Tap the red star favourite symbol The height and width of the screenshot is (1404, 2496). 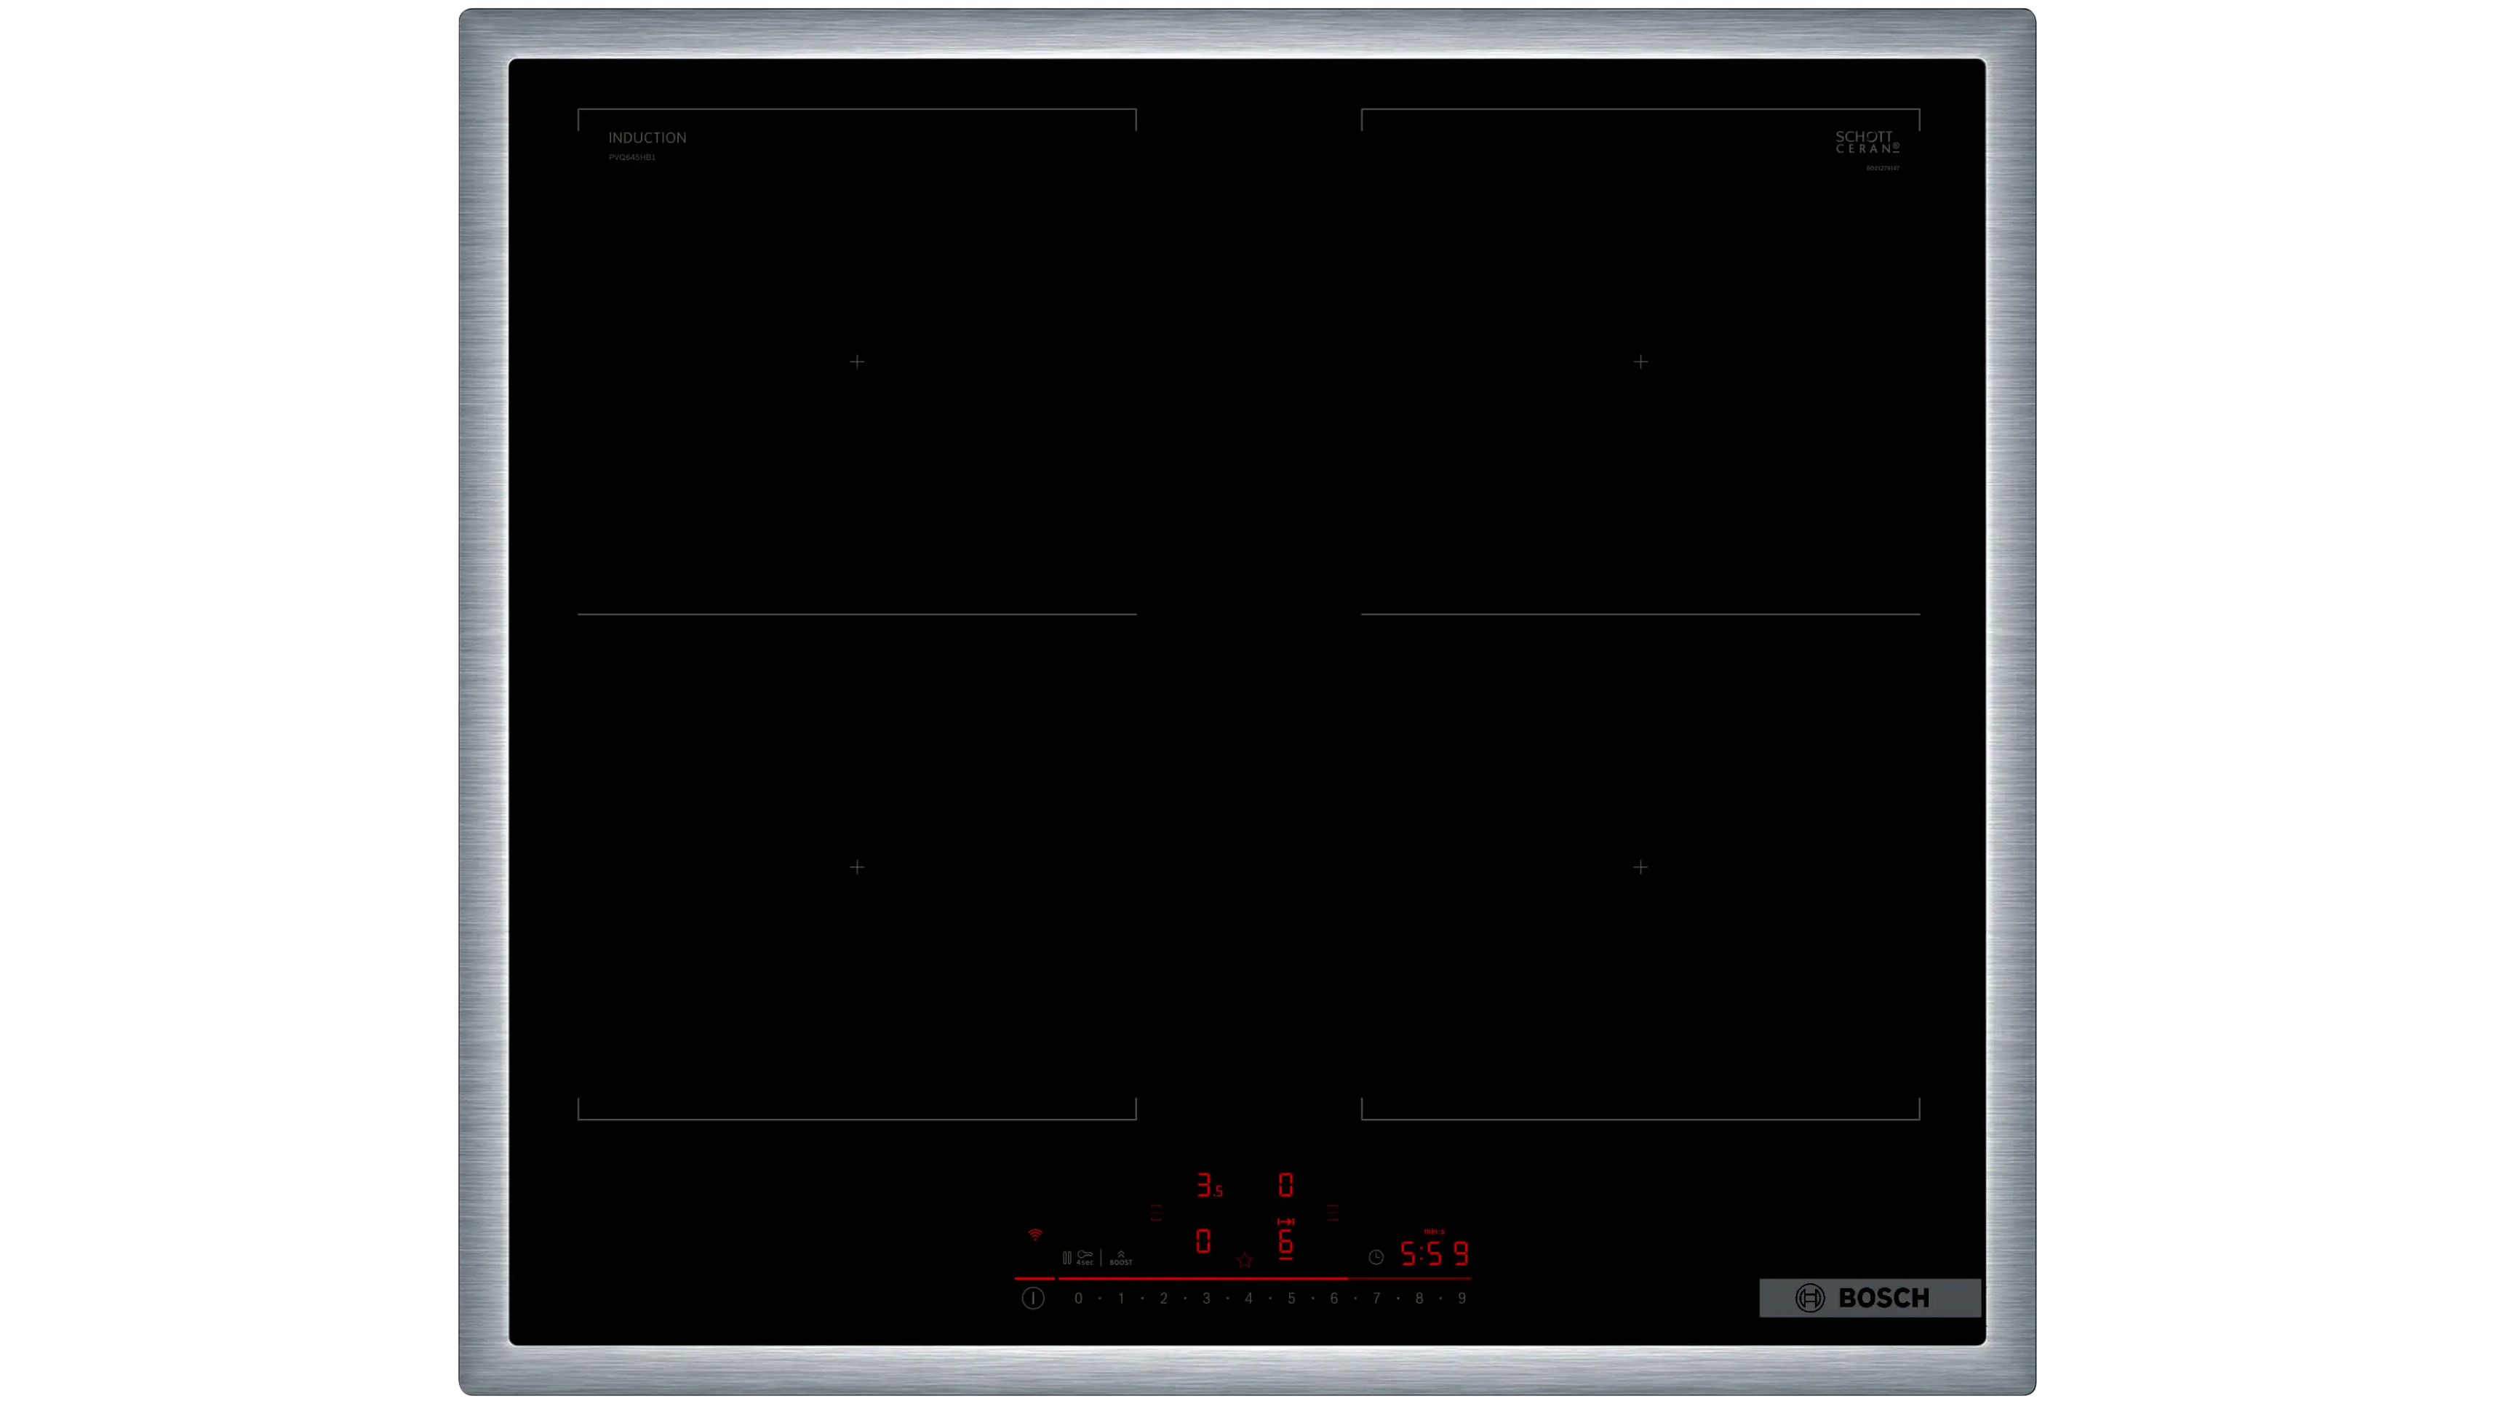pos(1244,1260)
